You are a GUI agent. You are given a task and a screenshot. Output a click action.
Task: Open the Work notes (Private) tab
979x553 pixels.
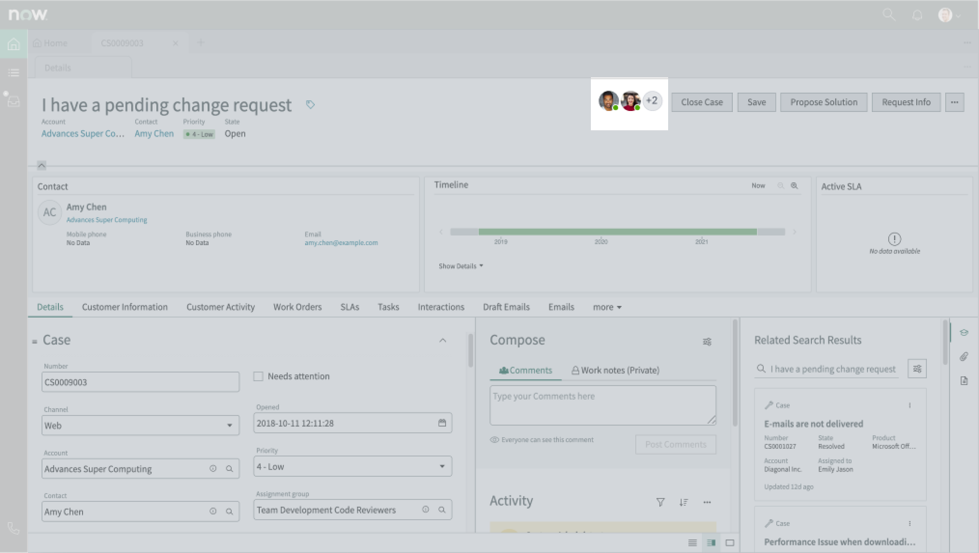click(615, 370)
